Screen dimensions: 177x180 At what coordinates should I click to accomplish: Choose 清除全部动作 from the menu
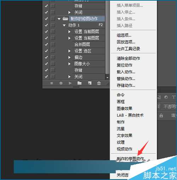(129, 58)
